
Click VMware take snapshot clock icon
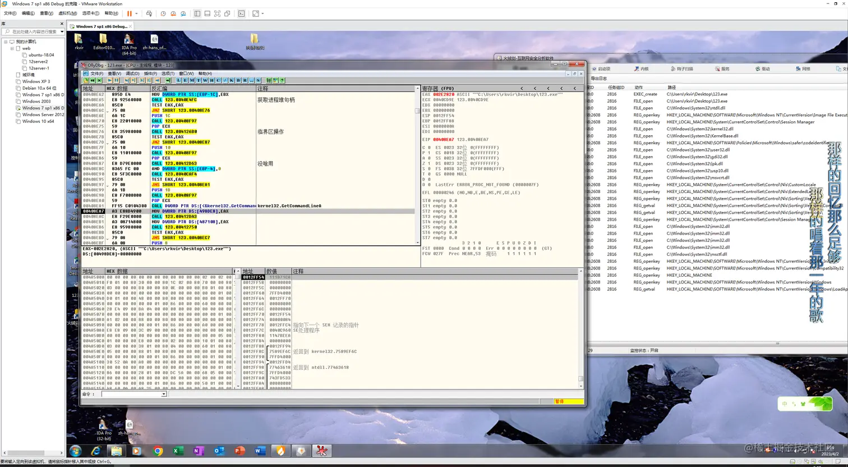163,13
